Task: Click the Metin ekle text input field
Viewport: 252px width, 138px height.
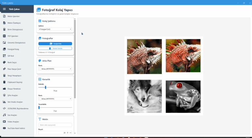Action: pyautogui.click(x=55, y=125)
